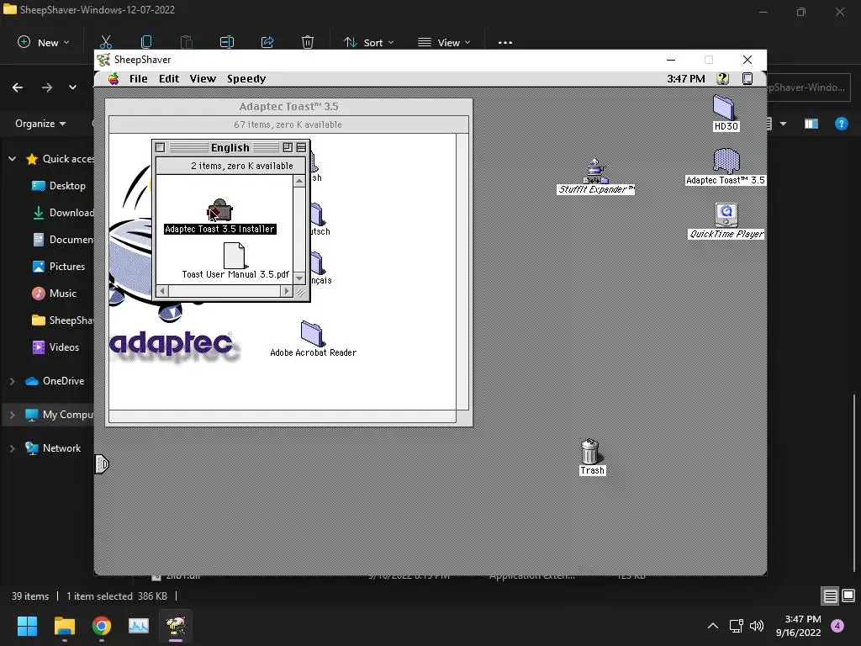The width and height of the screenshot is (861, 646).
Task: Collapse the Quick access tree node
Action: click(x=12, y=159)
